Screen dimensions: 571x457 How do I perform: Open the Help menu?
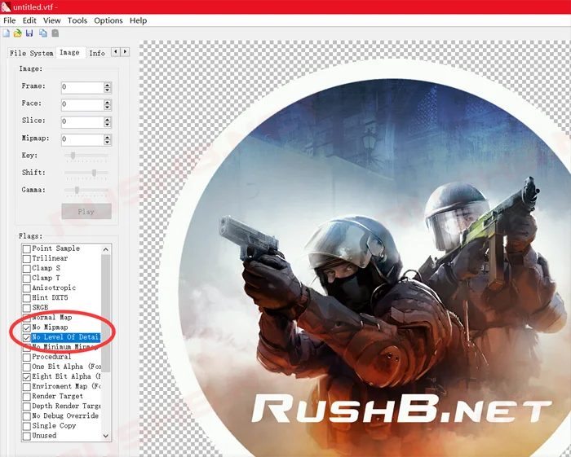138,20
